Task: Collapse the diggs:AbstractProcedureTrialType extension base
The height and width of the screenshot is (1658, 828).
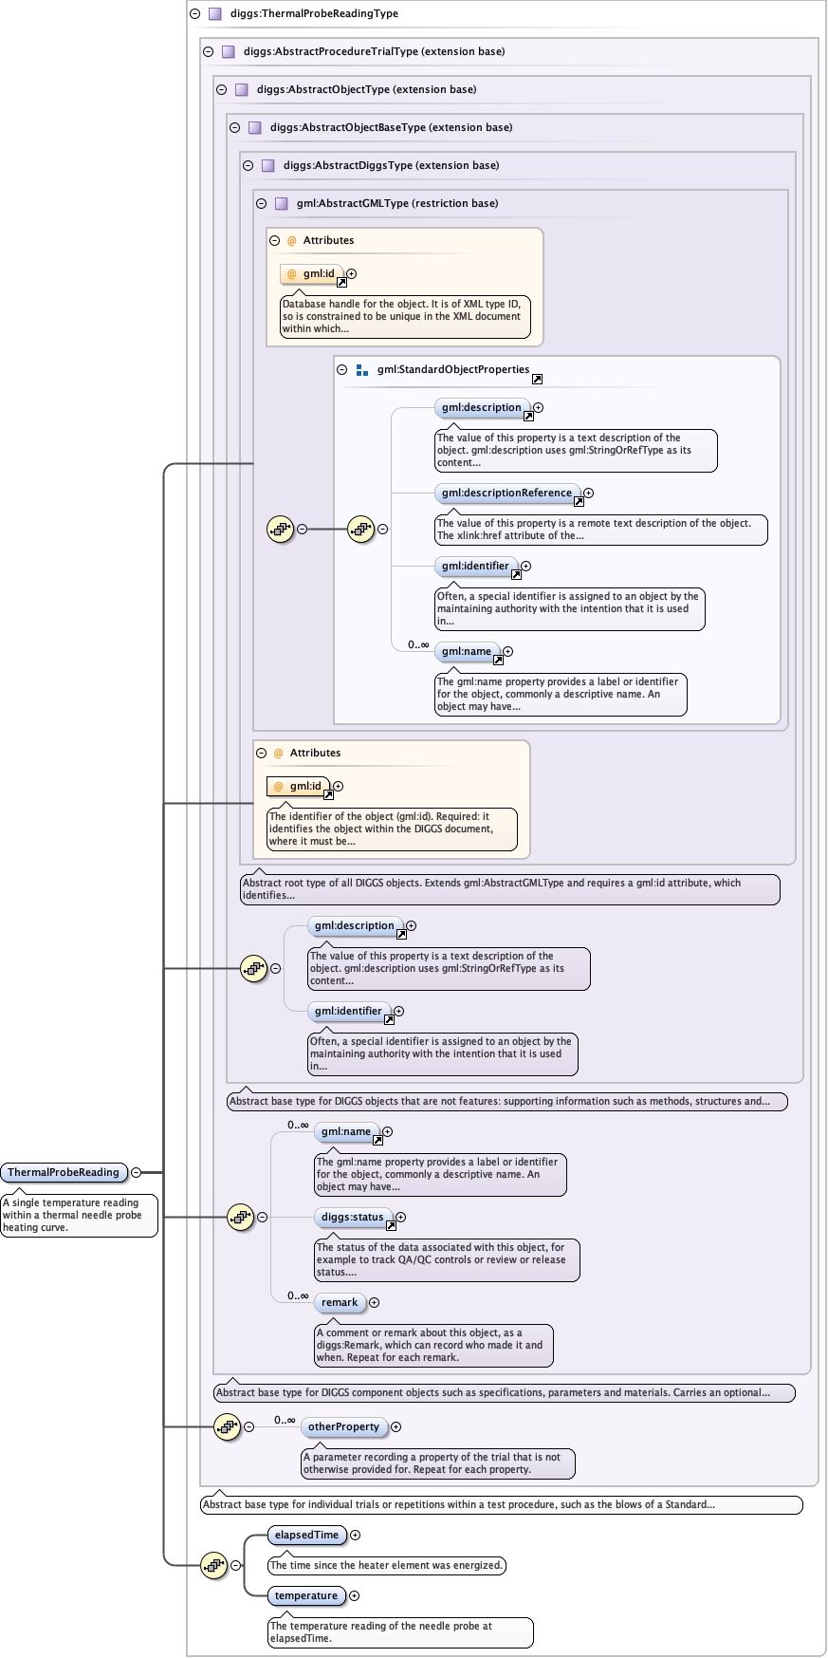Action: [x=209, y=52]
